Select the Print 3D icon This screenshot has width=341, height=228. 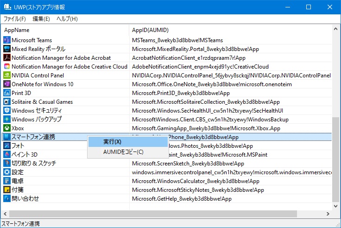7,93
